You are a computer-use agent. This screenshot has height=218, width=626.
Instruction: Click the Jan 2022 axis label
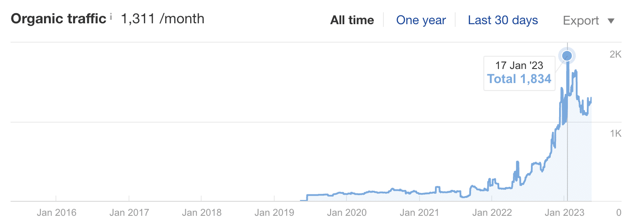click(492, 212)
